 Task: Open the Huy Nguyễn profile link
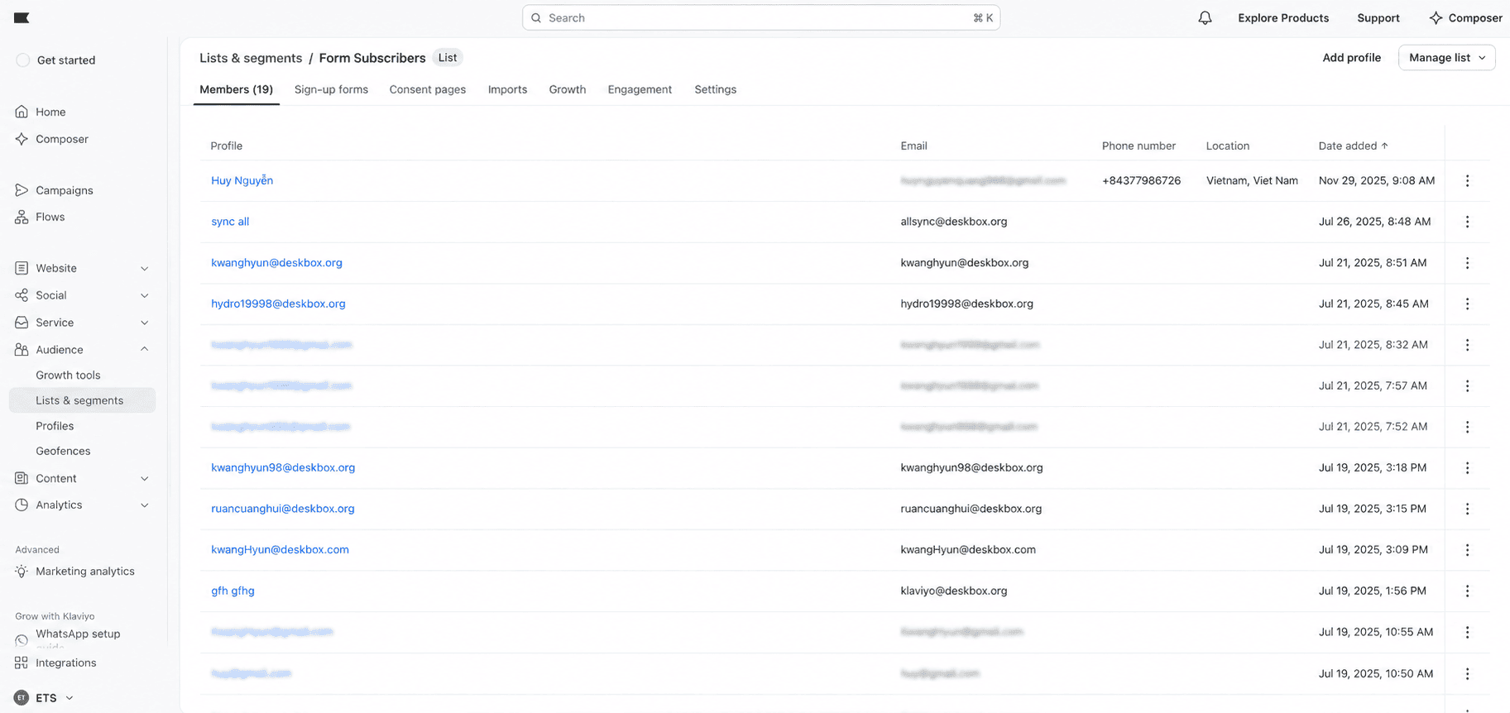(242, 180)
